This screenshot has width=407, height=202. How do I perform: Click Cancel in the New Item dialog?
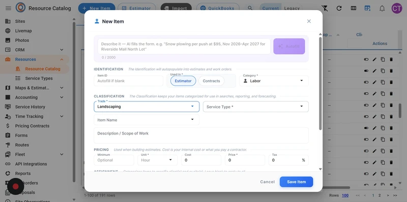(x=268, y=182)
